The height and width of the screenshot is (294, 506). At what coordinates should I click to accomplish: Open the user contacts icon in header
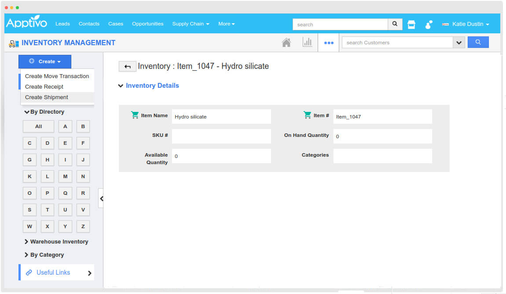[x=429, y=25]
